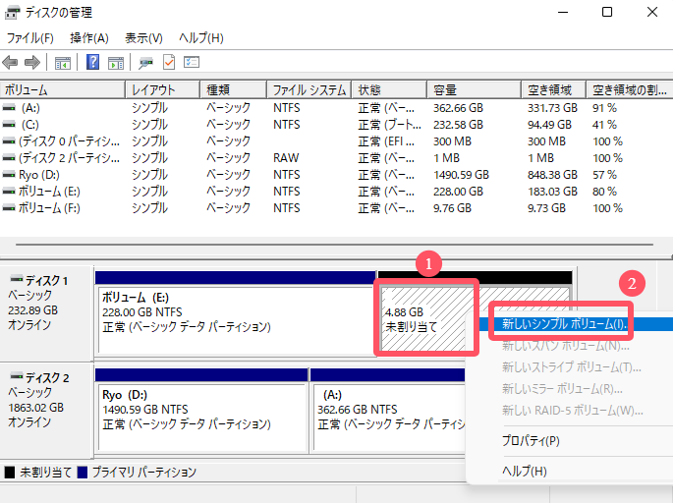Click the 正常 (EFI status cell
Image resolution: width=673 pixels, height=503 pixels.
coord(386,141)
